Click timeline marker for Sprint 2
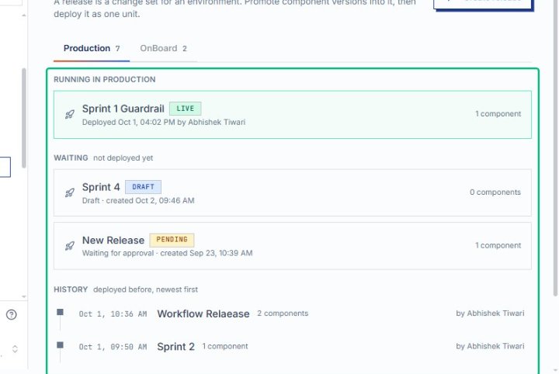 pyautogui.click(x=60, y=345)
